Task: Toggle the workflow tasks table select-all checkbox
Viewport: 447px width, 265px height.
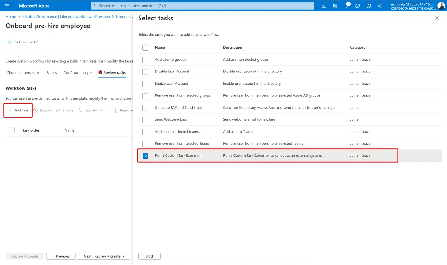Action: 12,130
